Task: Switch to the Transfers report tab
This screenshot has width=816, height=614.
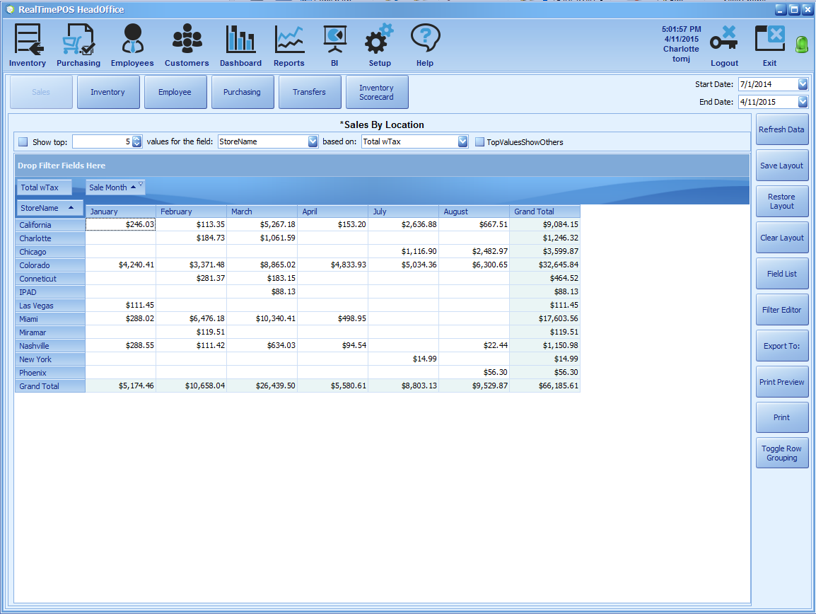Action: pos(309,93)
